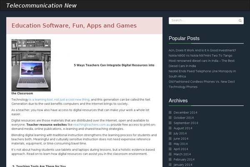
Task: Open March 2014 archive
Action: pos(182,154)
